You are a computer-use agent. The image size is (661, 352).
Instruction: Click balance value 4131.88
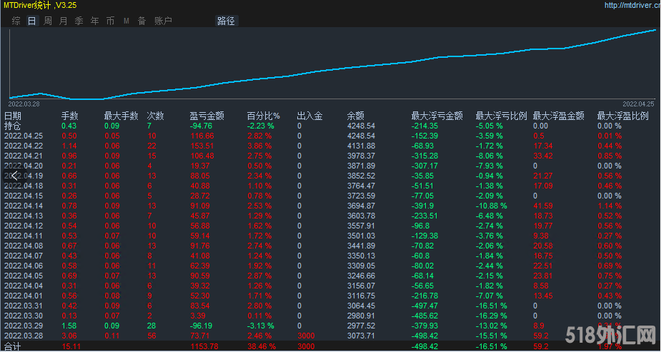[x=361, y=146]
